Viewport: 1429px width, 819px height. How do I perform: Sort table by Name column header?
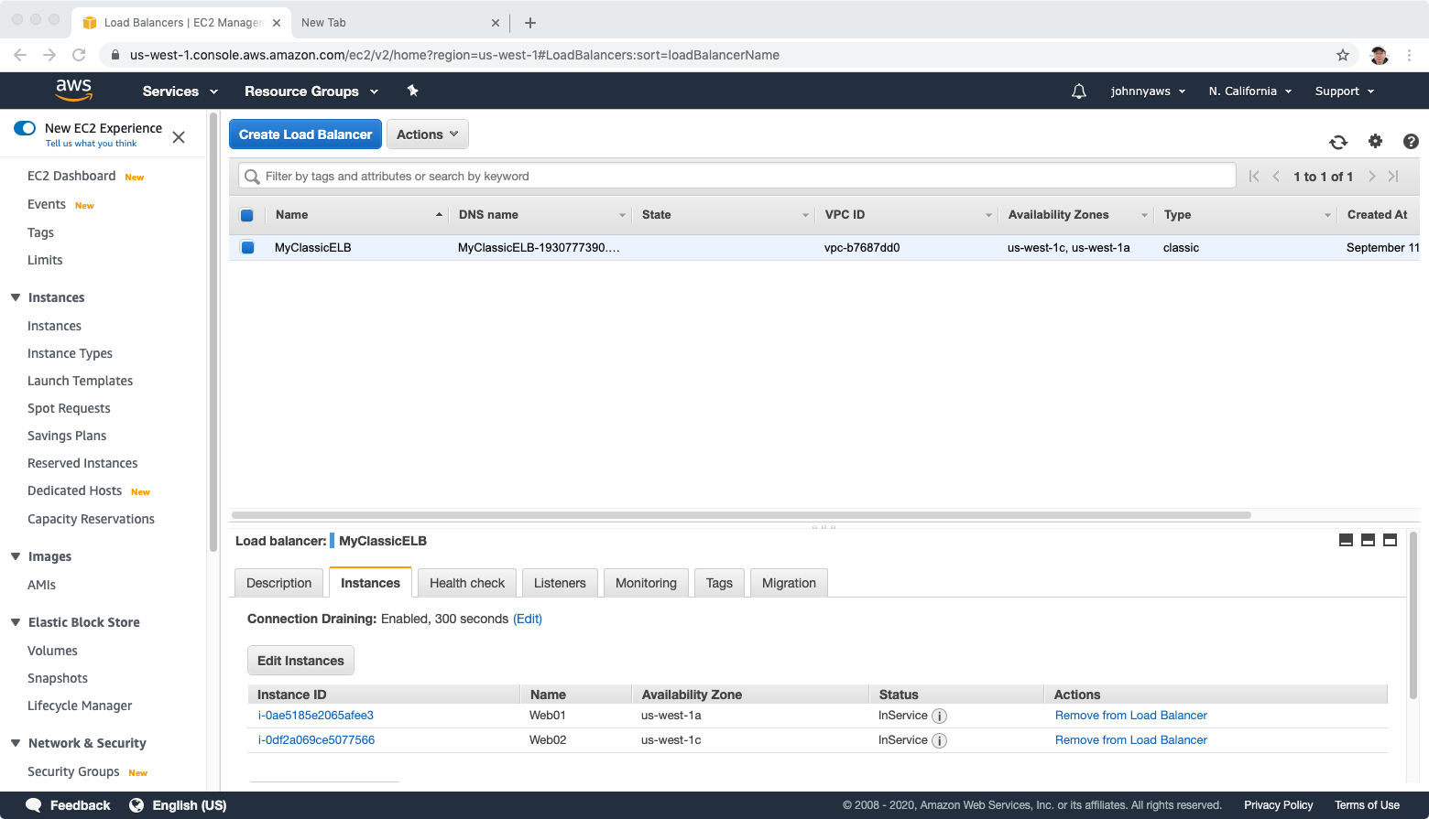pyautogui.click(x=357, y=215)
